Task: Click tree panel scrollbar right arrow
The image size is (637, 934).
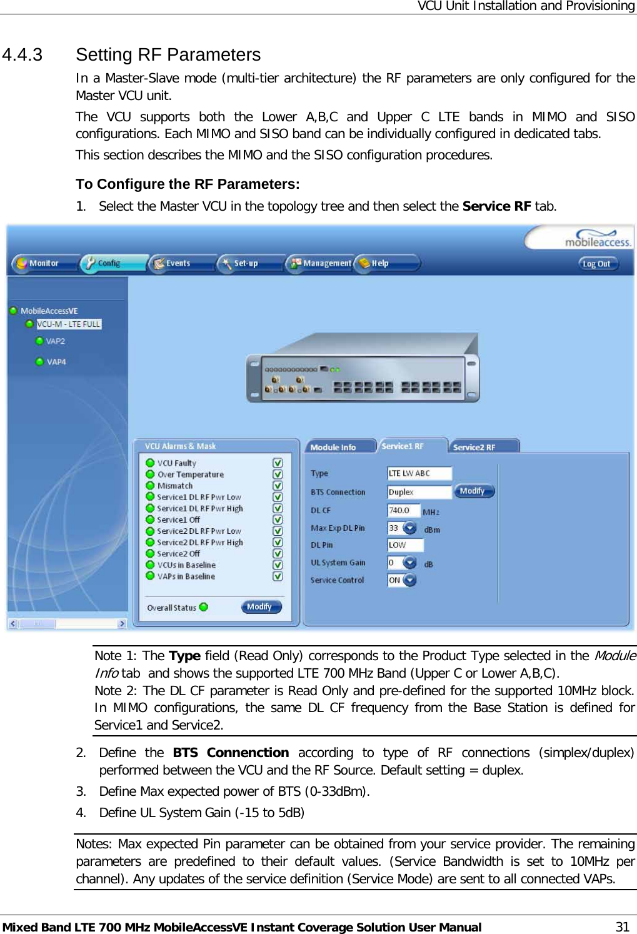Action: (122, 623)
